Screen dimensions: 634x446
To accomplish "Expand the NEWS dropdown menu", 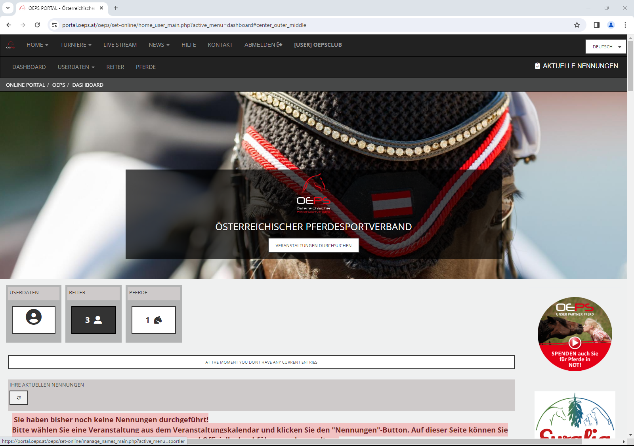I will 159,45.
